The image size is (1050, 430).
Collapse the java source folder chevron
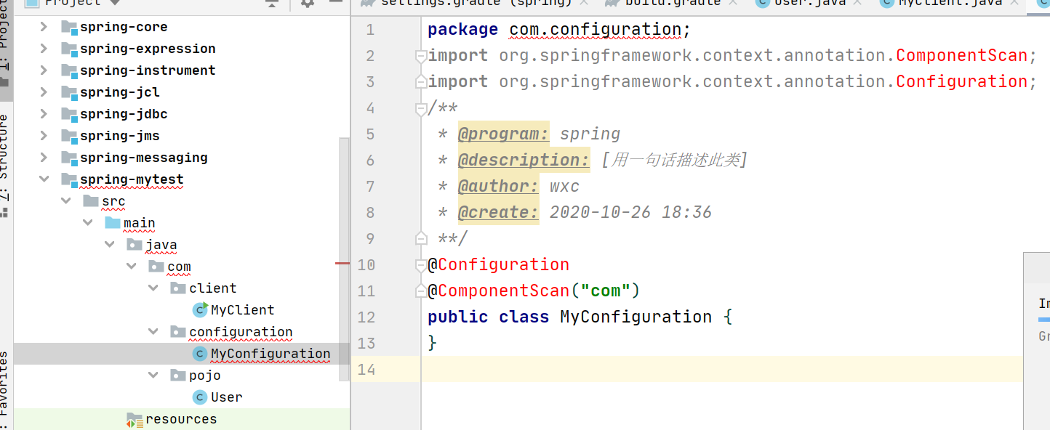[x=110, y=245]
